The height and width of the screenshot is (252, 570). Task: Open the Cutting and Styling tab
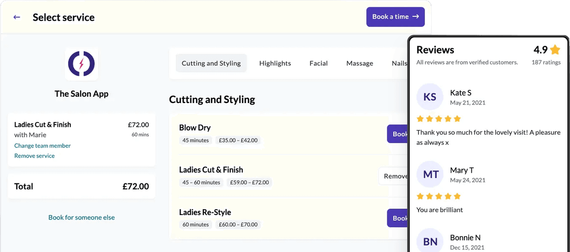click(x=211, y=63)
